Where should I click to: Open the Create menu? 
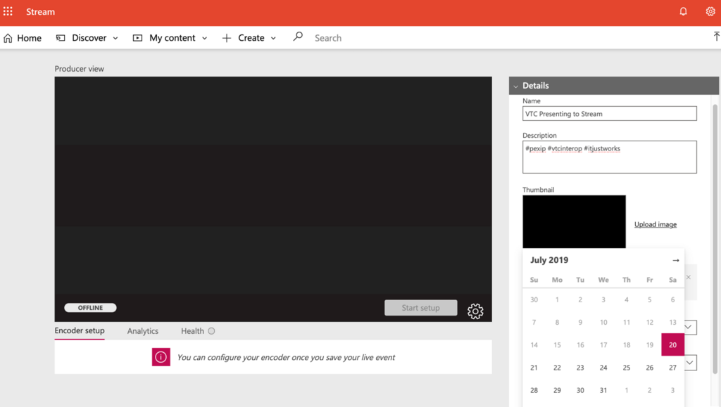[x=249, y=38]
